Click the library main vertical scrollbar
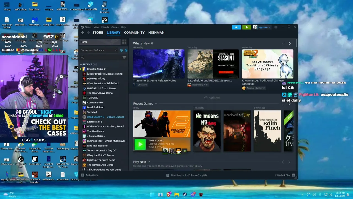Image resolution: width=353 pixels, height=199 pixels. coord(296,43)
